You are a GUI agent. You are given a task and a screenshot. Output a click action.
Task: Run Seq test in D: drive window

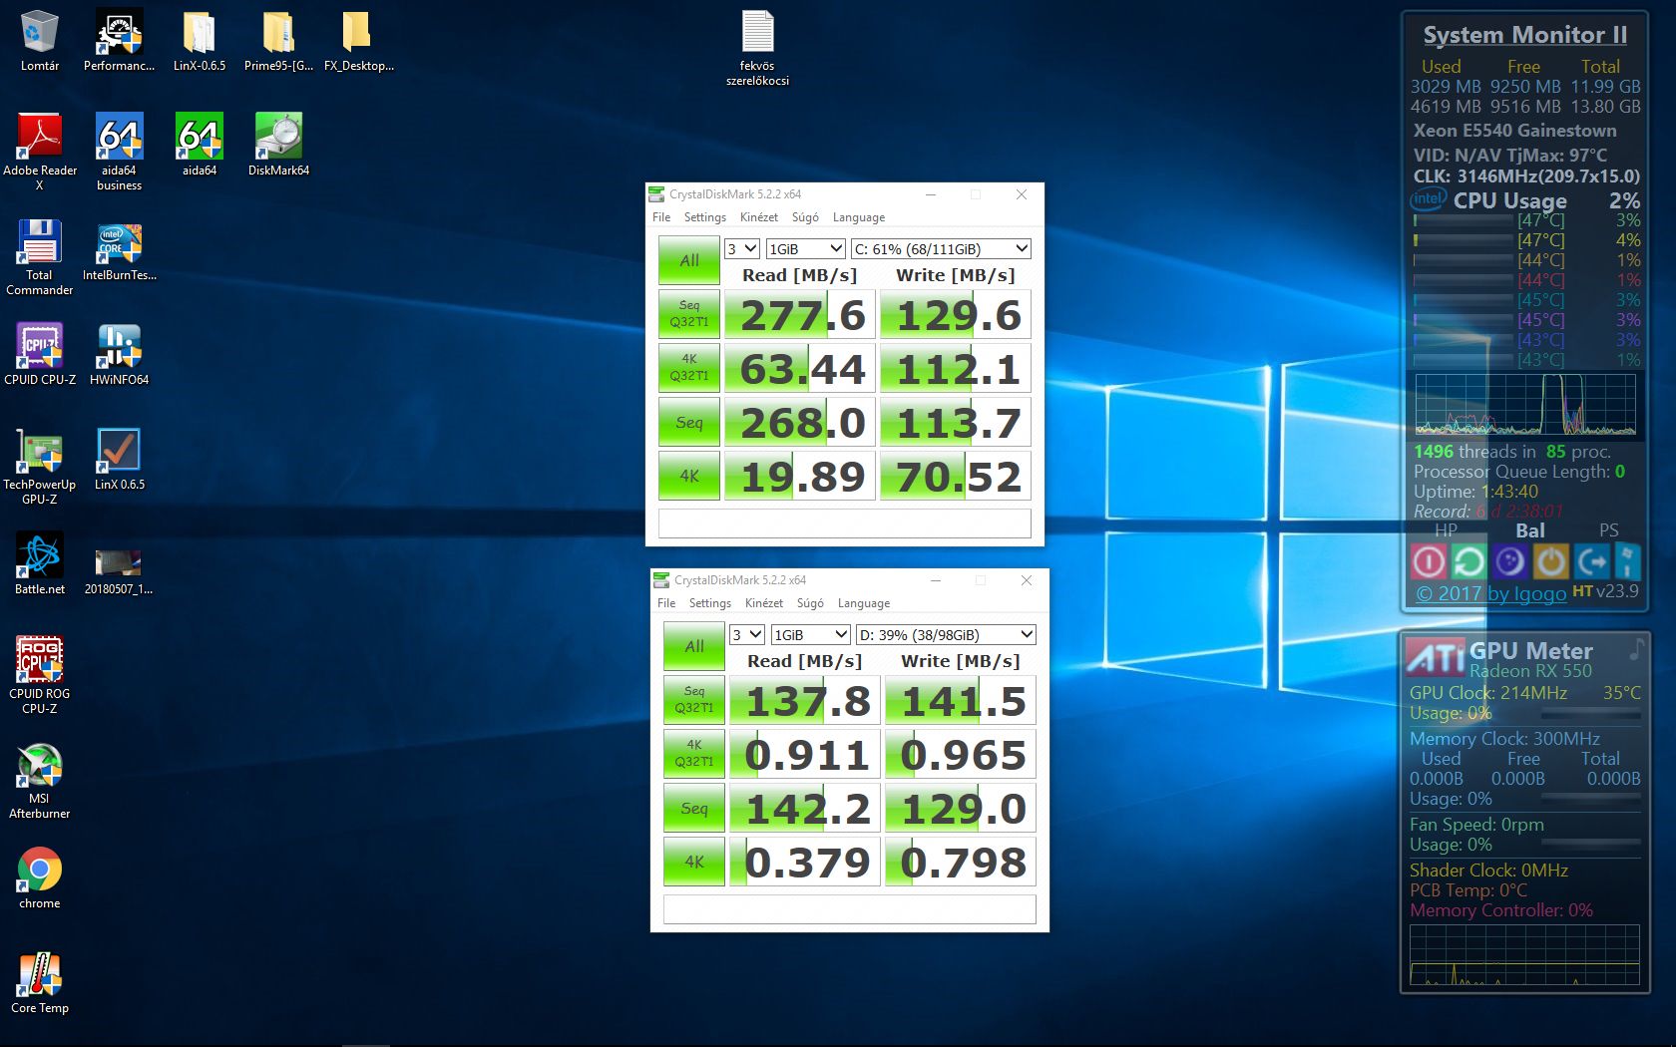pos(694,808)
